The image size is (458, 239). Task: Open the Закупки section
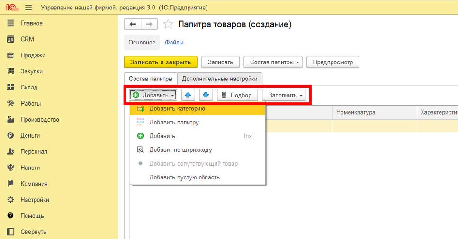pos(31,71)
